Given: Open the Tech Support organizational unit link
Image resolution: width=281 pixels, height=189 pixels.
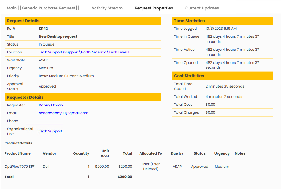Looking at the screenshot, I should pyautogui.click(x=50, y=131).
